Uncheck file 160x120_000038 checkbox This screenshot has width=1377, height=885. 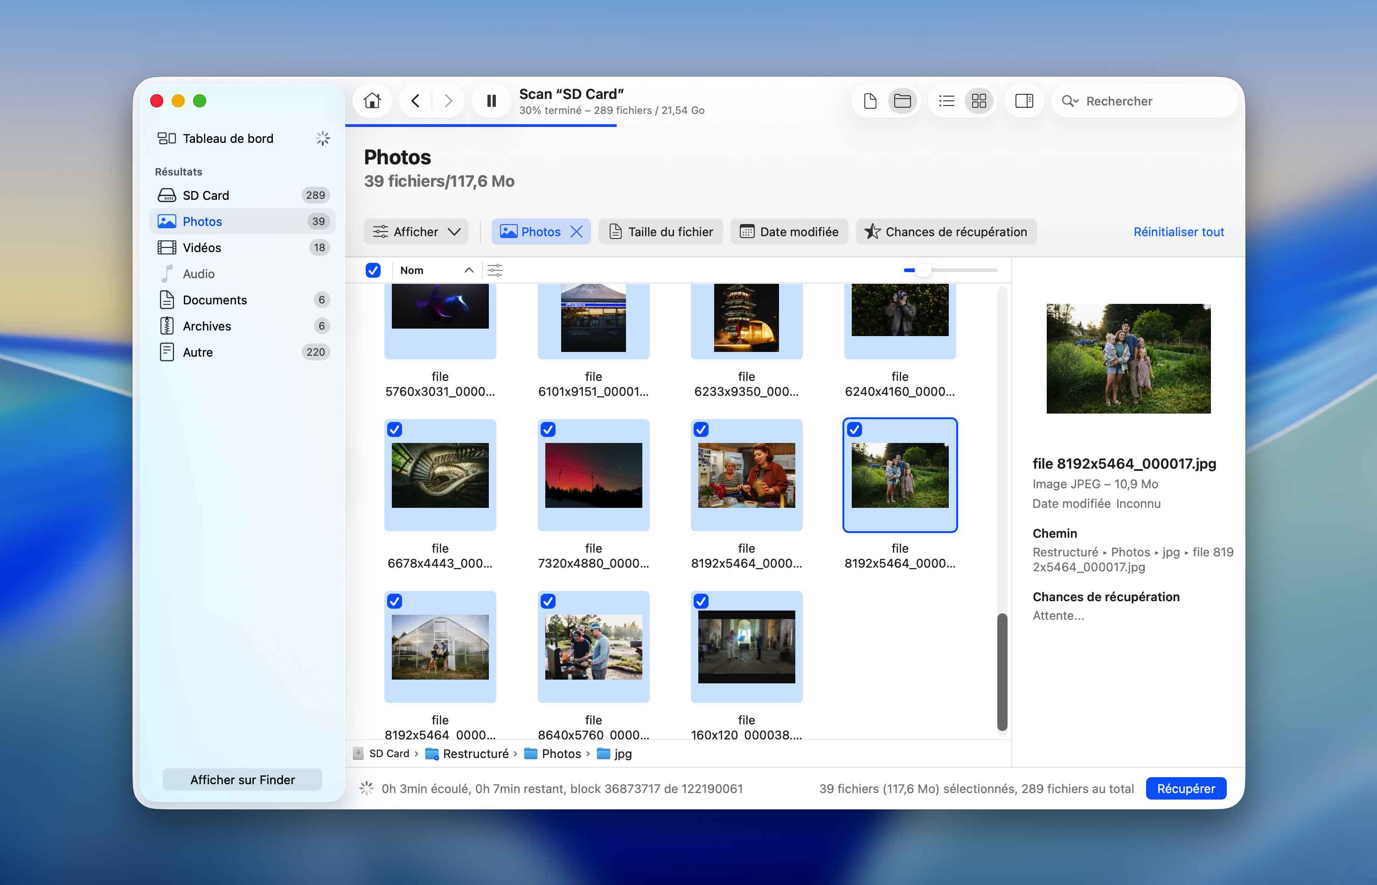pos(701,601)
